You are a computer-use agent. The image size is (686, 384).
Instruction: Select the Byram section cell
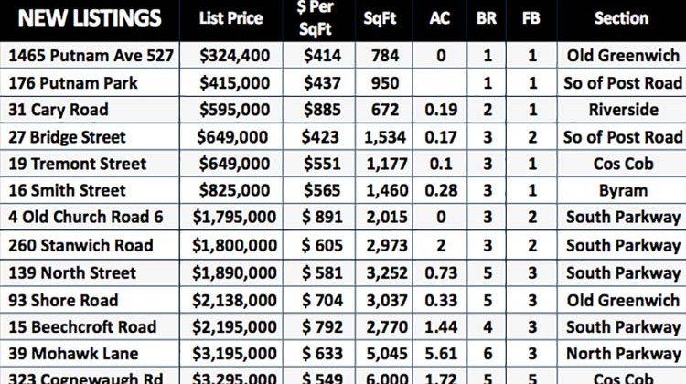tap(624, 191)
